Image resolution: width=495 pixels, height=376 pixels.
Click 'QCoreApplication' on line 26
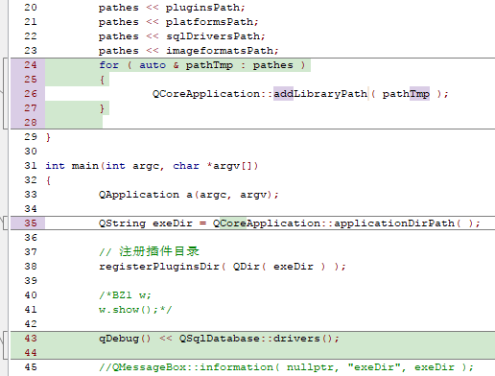coord(206,94)
